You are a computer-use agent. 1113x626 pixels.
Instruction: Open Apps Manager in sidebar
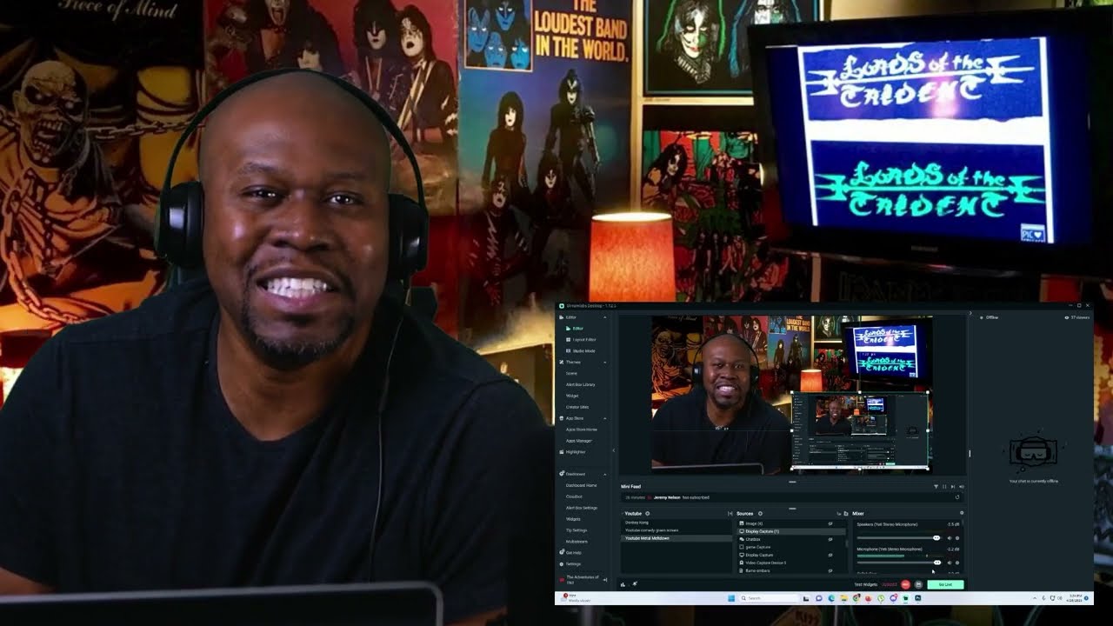click(578, 441)
